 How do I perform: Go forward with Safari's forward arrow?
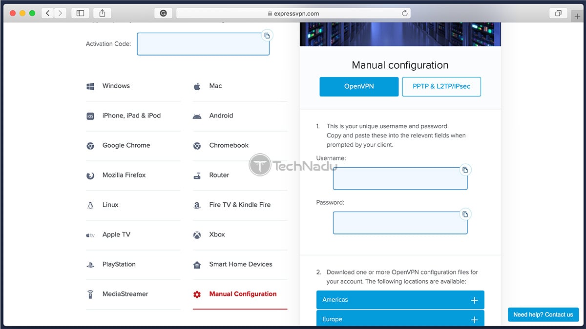60,13
